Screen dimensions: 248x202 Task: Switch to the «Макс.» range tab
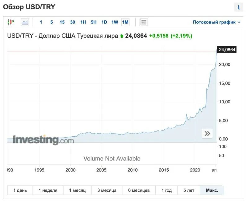tap(212, 190)
